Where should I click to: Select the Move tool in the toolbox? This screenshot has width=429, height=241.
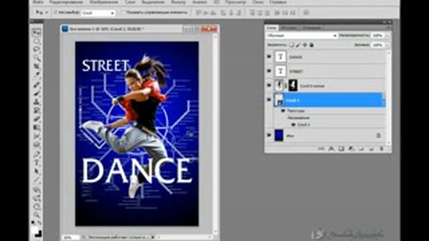[36, 33]
